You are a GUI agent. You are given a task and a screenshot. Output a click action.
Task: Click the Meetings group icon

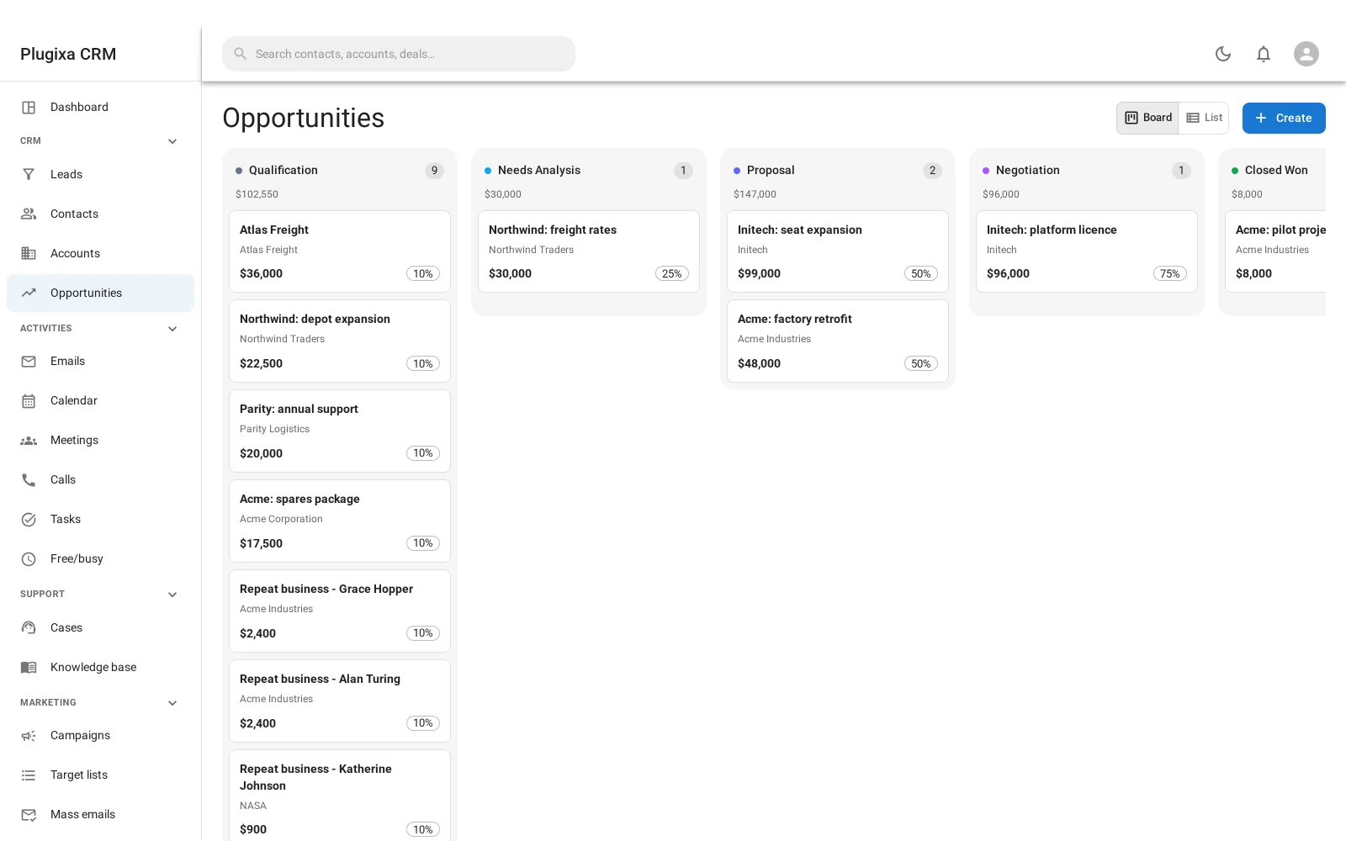pos(29,441)
